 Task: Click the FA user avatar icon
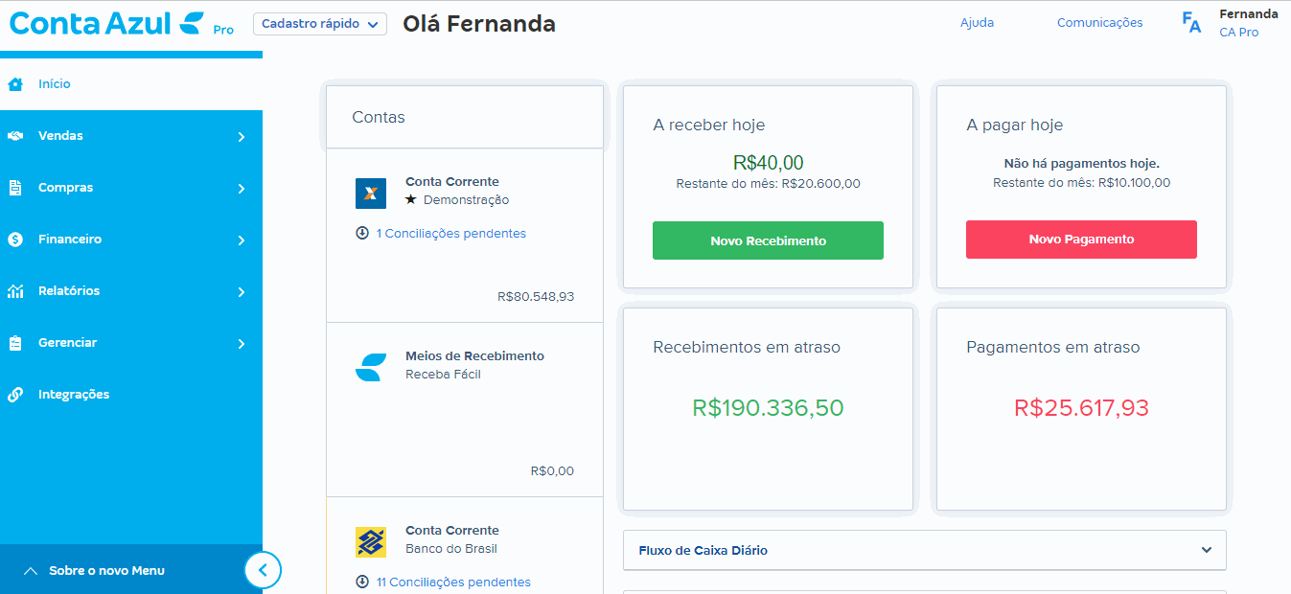point(1191,23)
